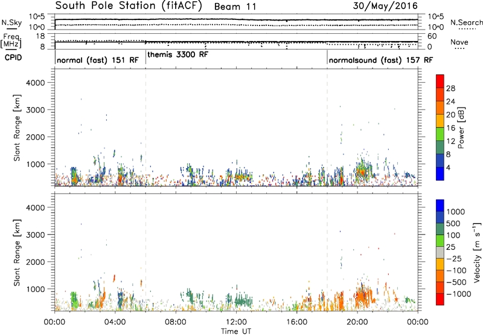Click the "16" Power colorbar tick

[x=450, y=128]
